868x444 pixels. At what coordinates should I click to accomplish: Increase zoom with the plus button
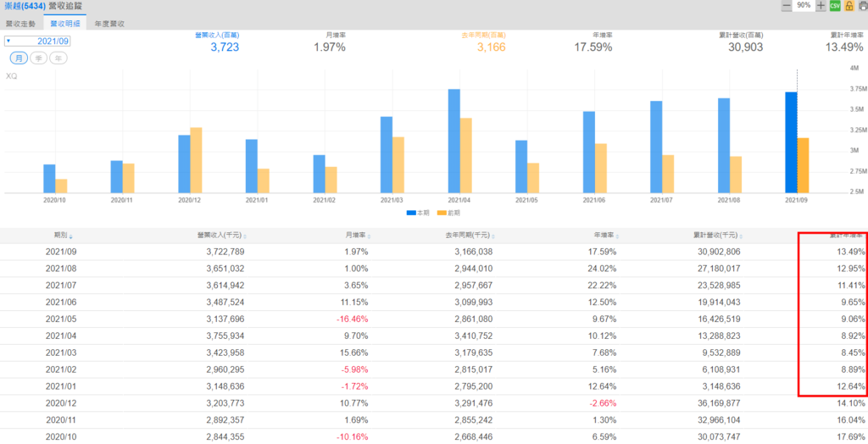coord(821,6)
